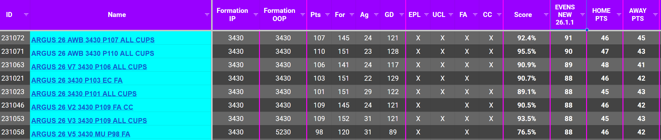
Task: Select ID cell 231063
Action: click(13, 65)
